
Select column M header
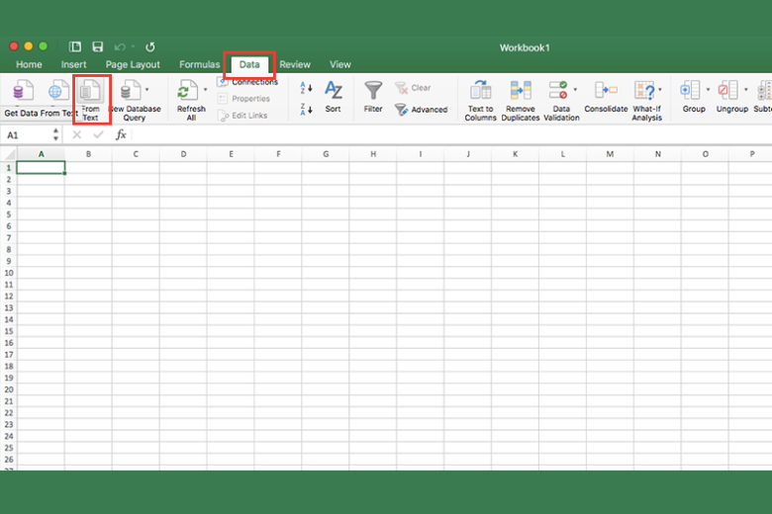pos(610,154)
